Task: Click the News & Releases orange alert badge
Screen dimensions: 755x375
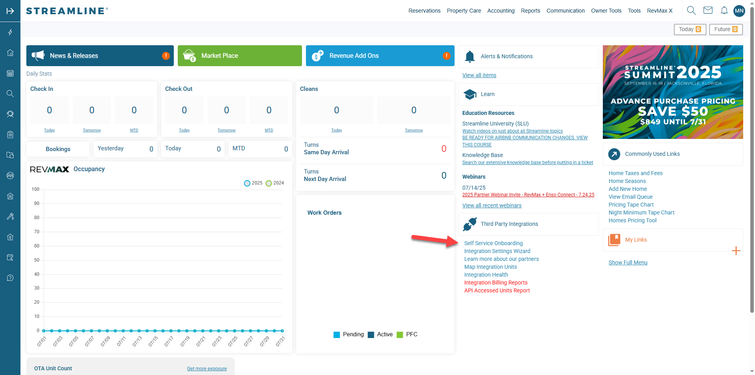Action: pyautogui.click(x=166, y=56)
